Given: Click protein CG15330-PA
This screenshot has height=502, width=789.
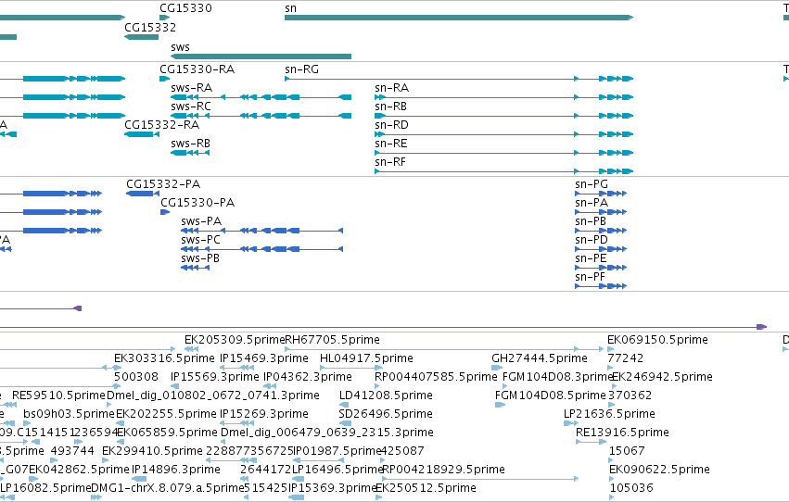Looking at the screenshot, I should (x=165, y=212).
